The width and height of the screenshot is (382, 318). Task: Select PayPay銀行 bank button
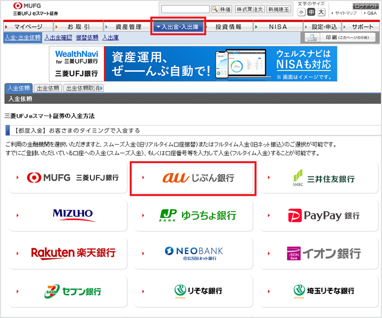click(319, 215)
